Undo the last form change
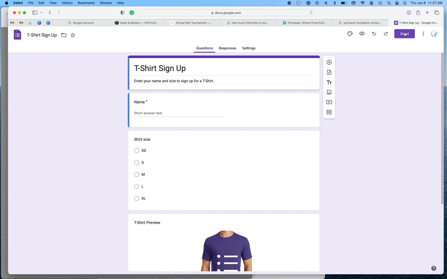The image size is (447, 279). (x=374, y=34)
